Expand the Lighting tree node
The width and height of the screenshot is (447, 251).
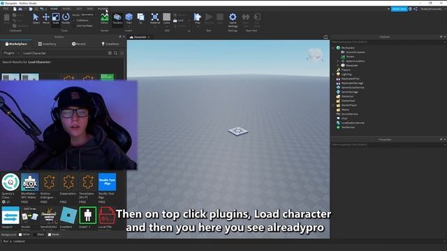[333, 75]
